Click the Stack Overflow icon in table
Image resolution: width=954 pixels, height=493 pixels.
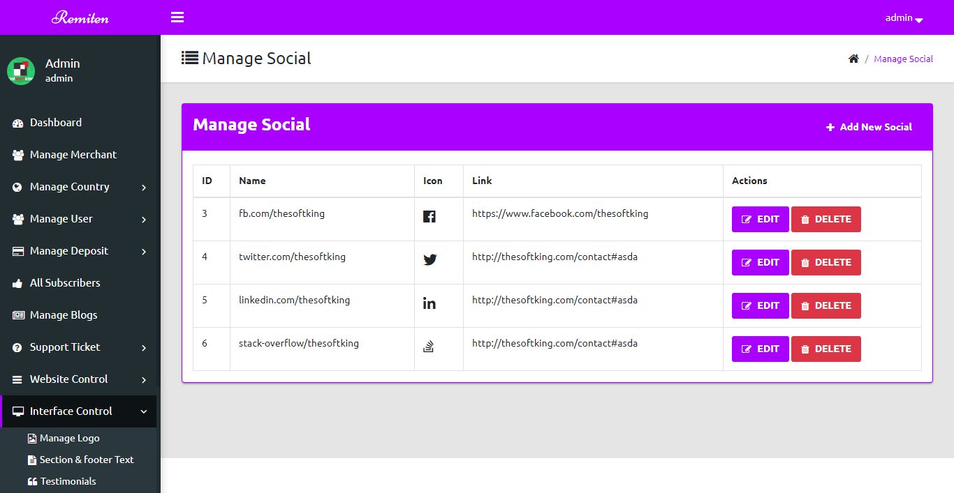tap(430, 347)
